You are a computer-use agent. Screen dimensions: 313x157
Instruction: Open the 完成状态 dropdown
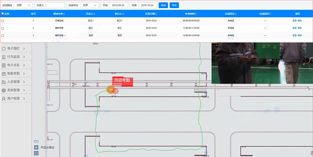point(89,5)
